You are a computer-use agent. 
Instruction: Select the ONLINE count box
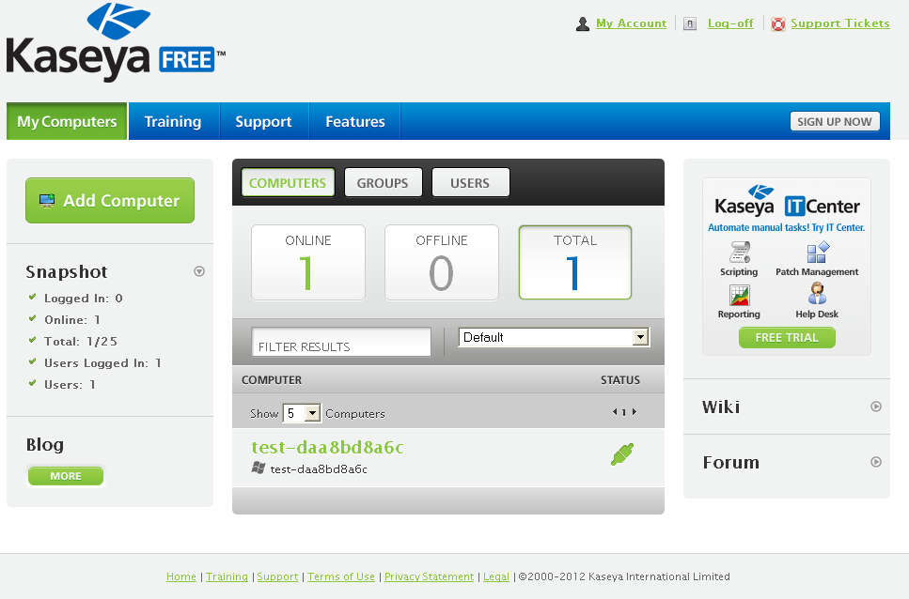[x=307, y=262]
